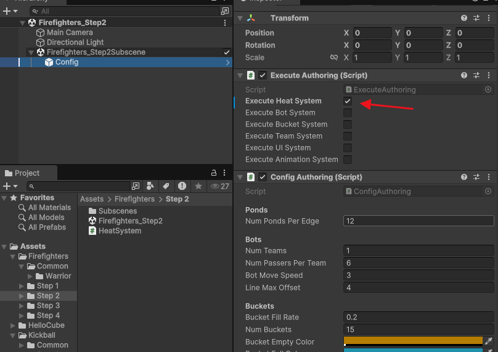Save search to favorites star
498x352 pixels.
(198, 186)
